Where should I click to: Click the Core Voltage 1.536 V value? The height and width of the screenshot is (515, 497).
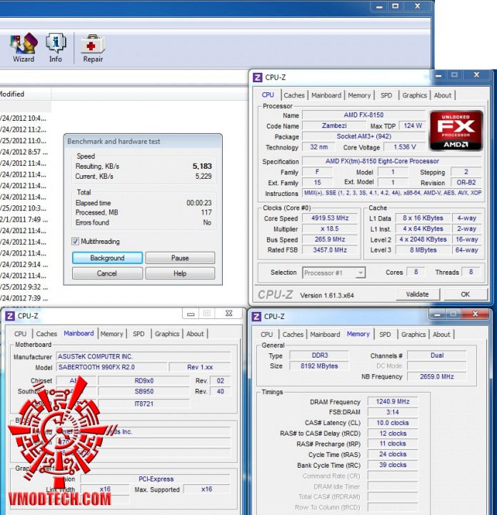405,147
